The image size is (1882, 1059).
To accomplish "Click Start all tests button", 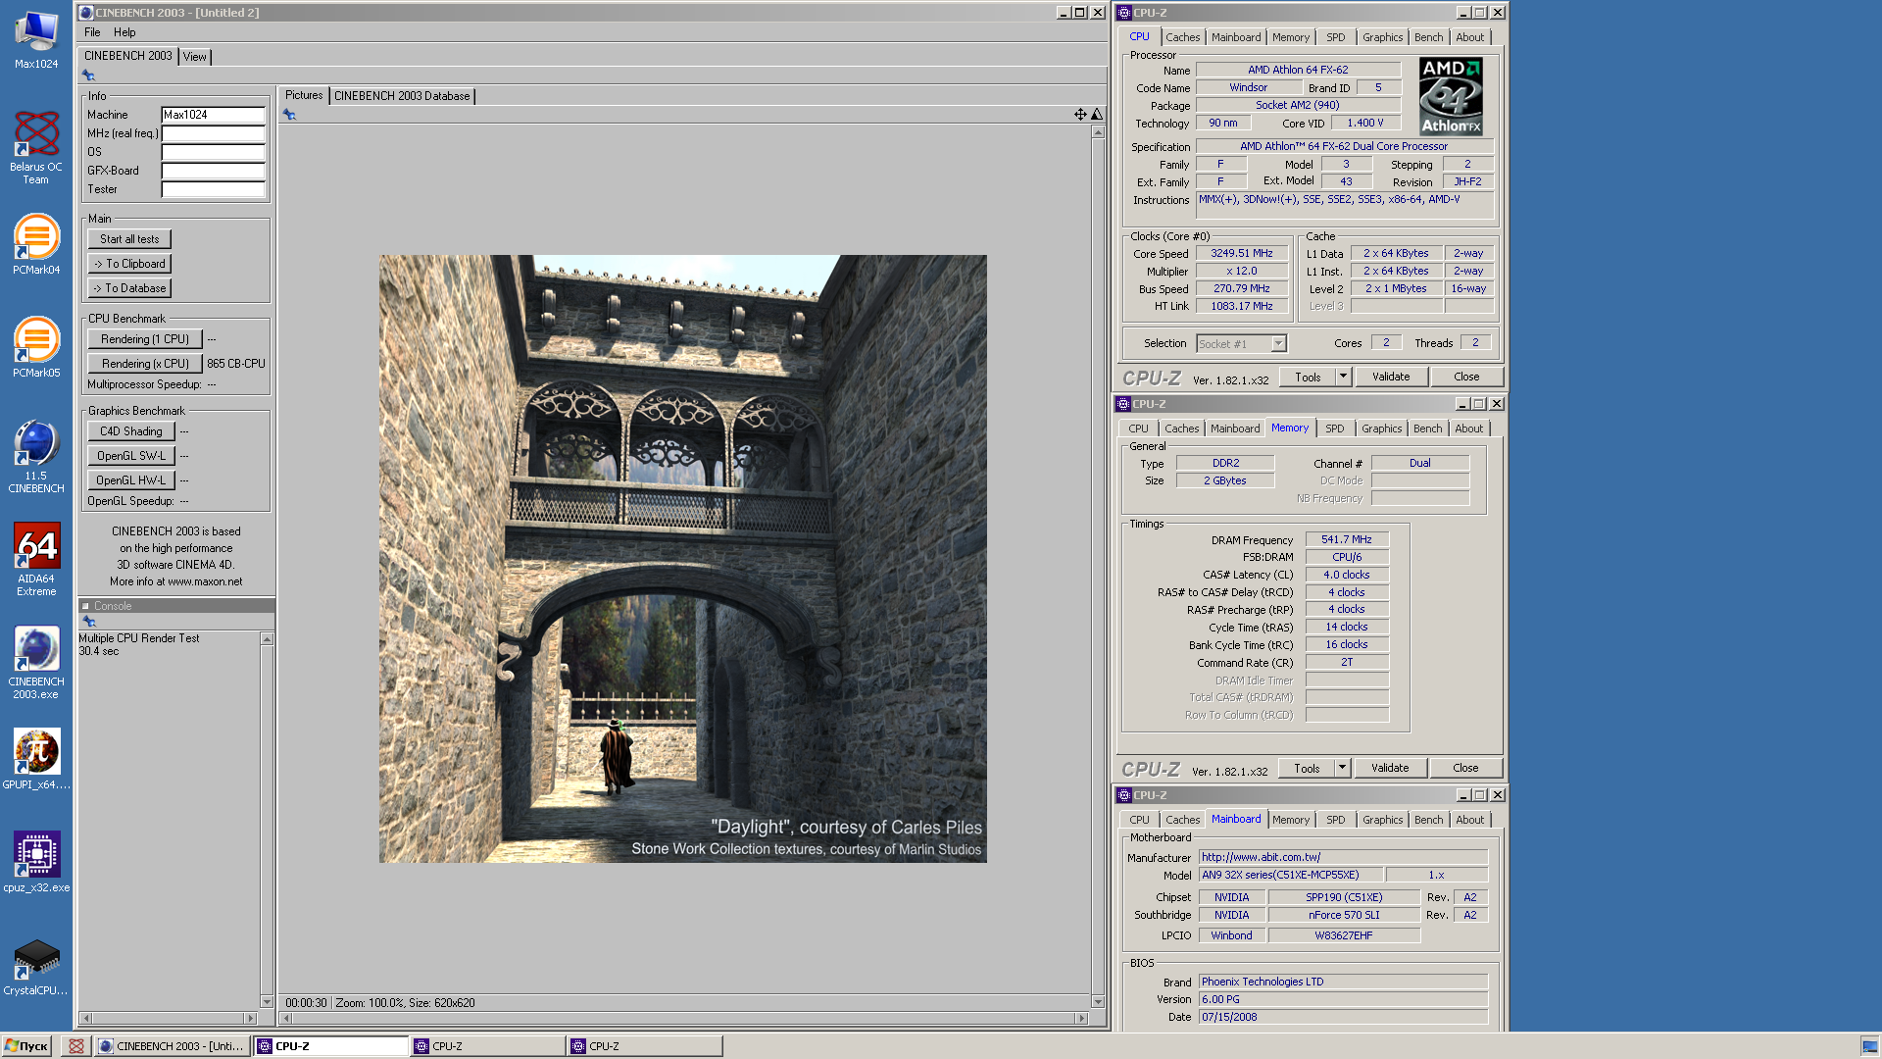I will [129, 239].
